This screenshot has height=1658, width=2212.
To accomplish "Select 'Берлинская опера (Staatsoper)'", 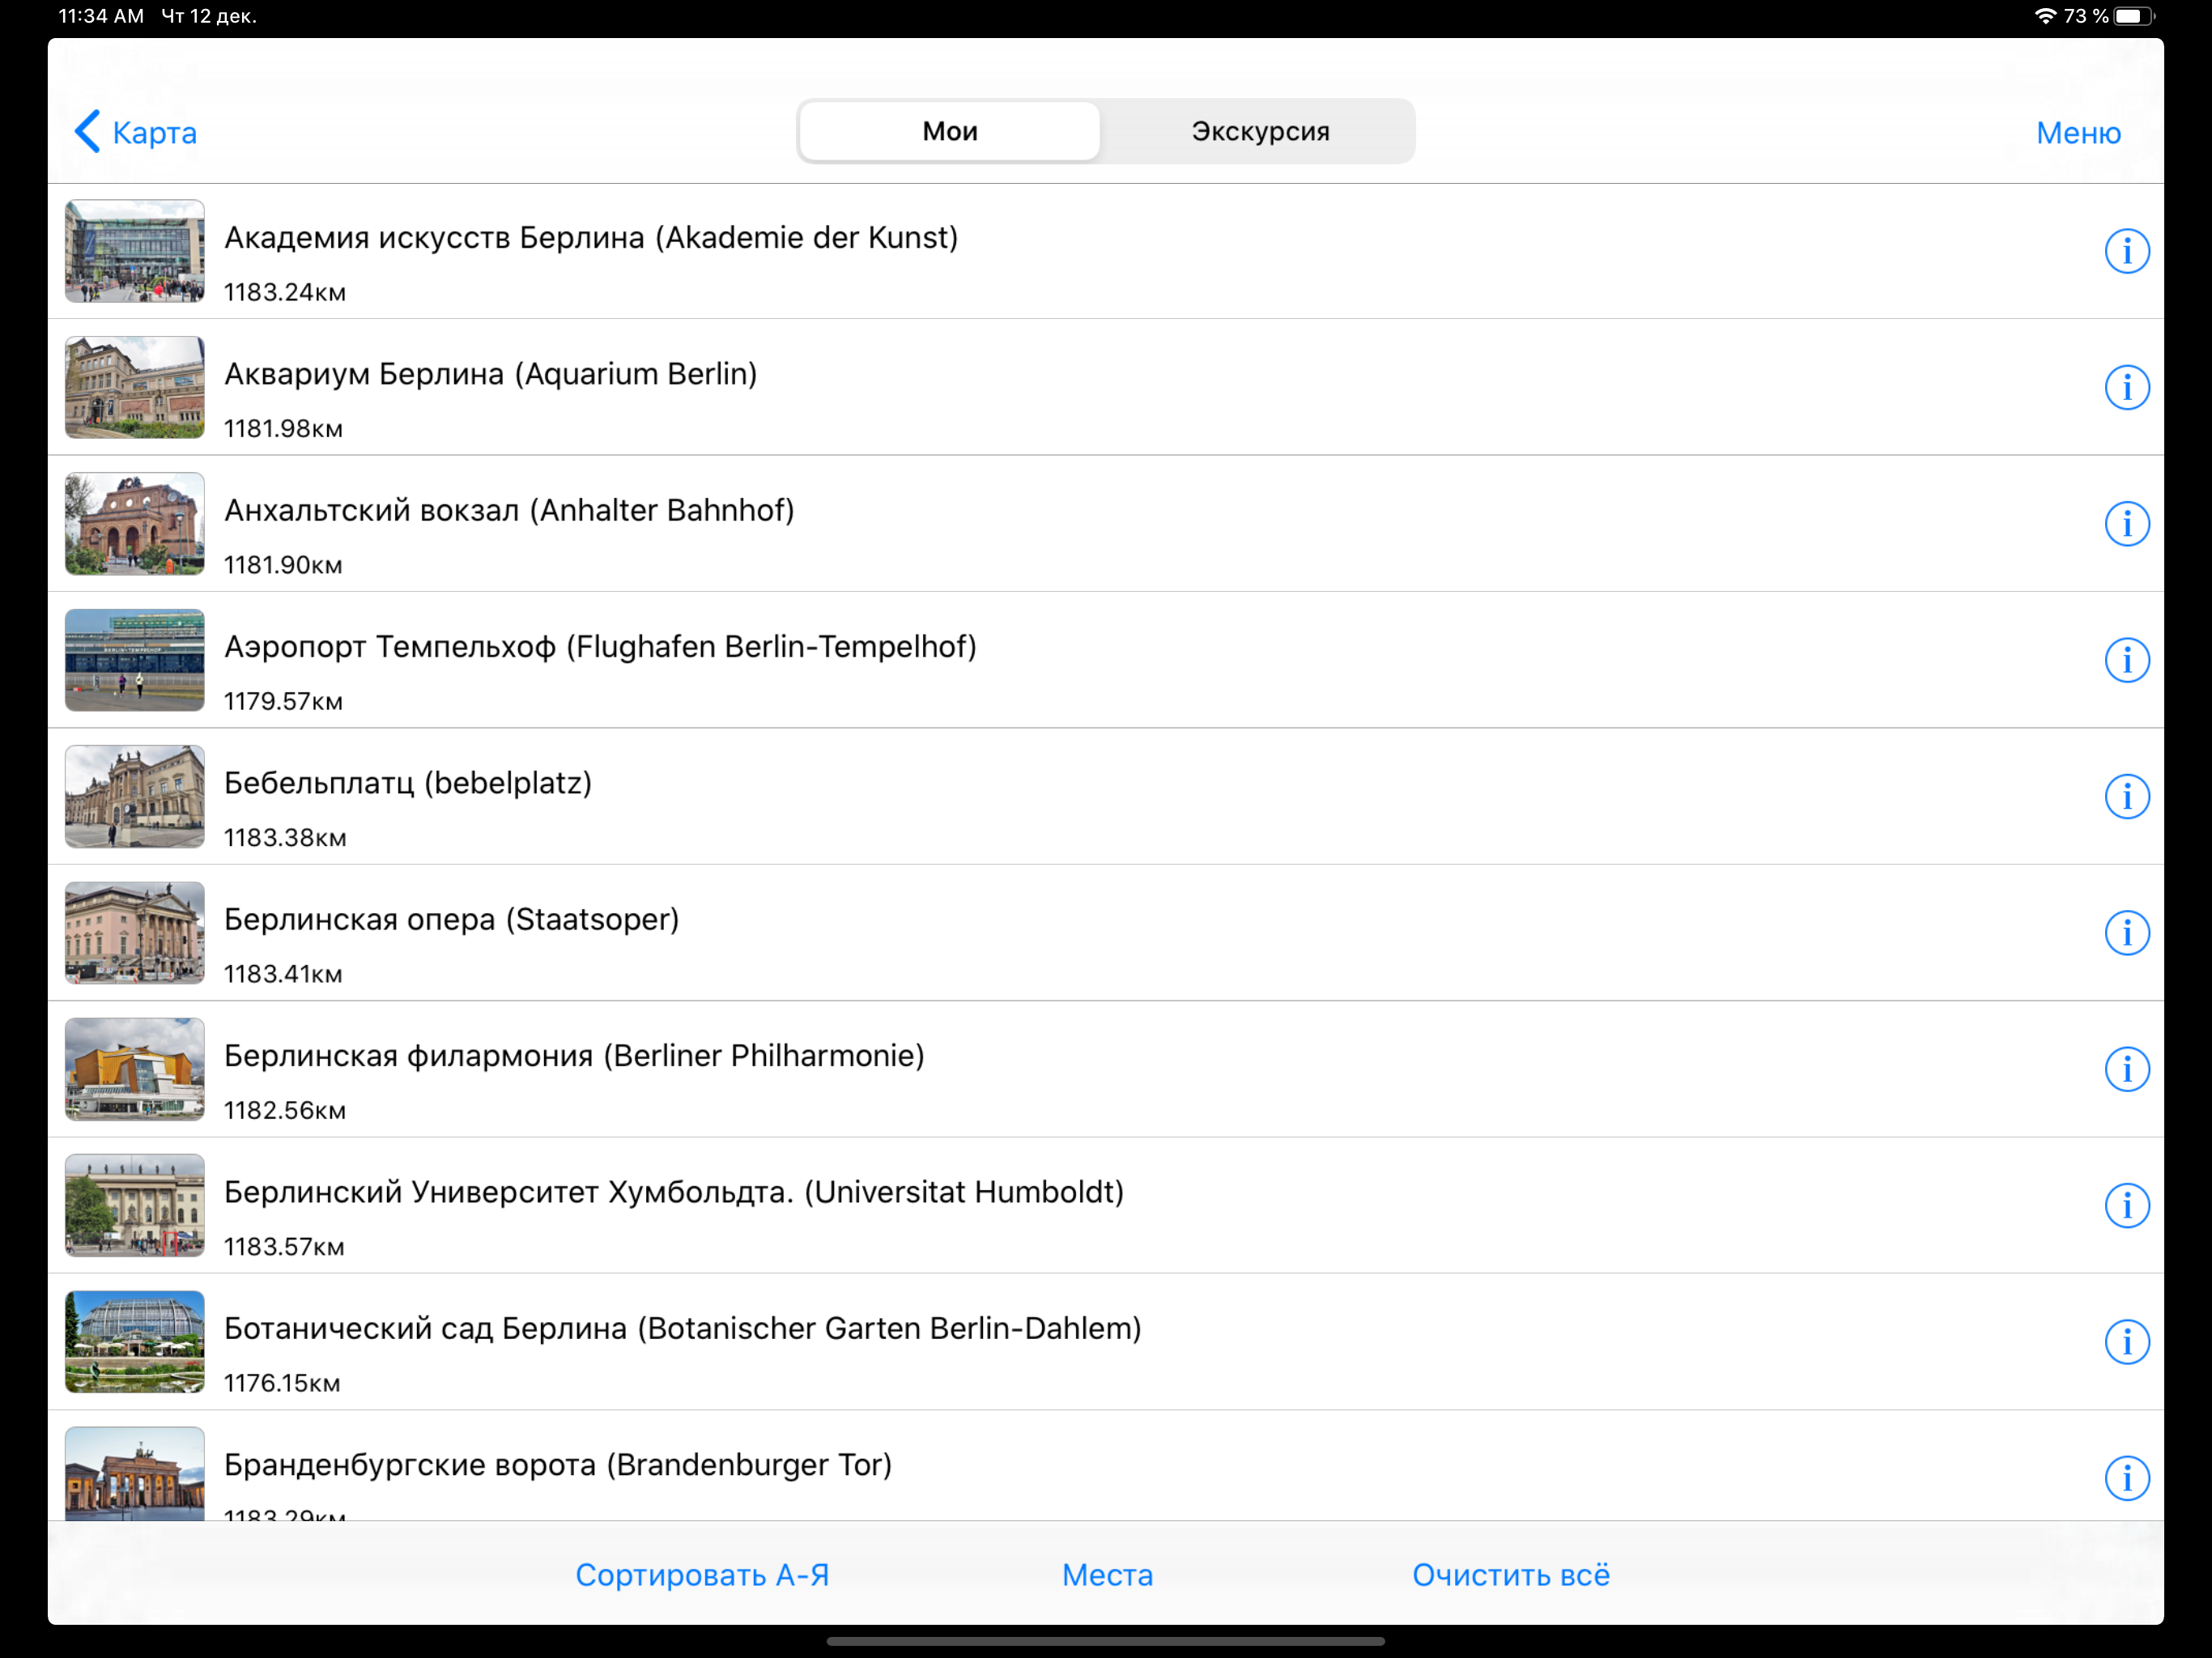I will [x=452, y=920].
